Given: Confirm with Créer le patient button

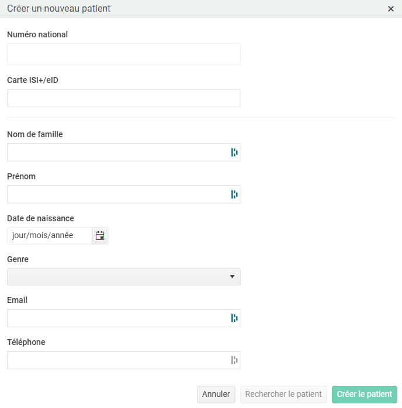Looking at the screenshot, I should [365, 395].
